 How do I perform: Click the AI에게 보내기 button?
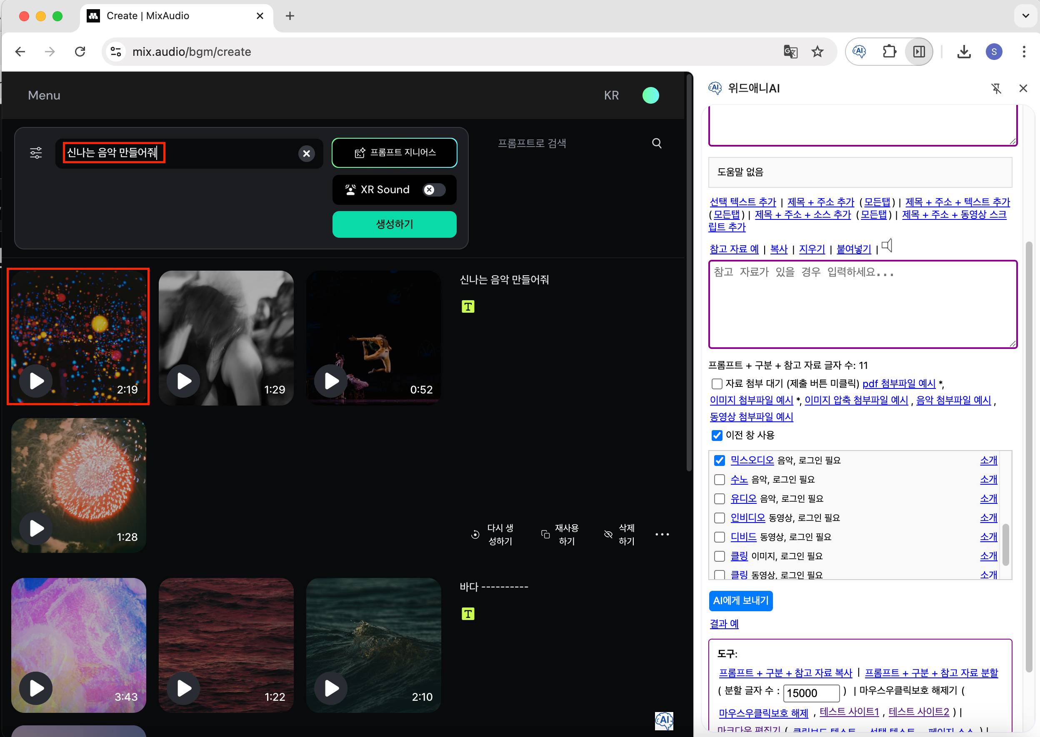pos(740,601)
